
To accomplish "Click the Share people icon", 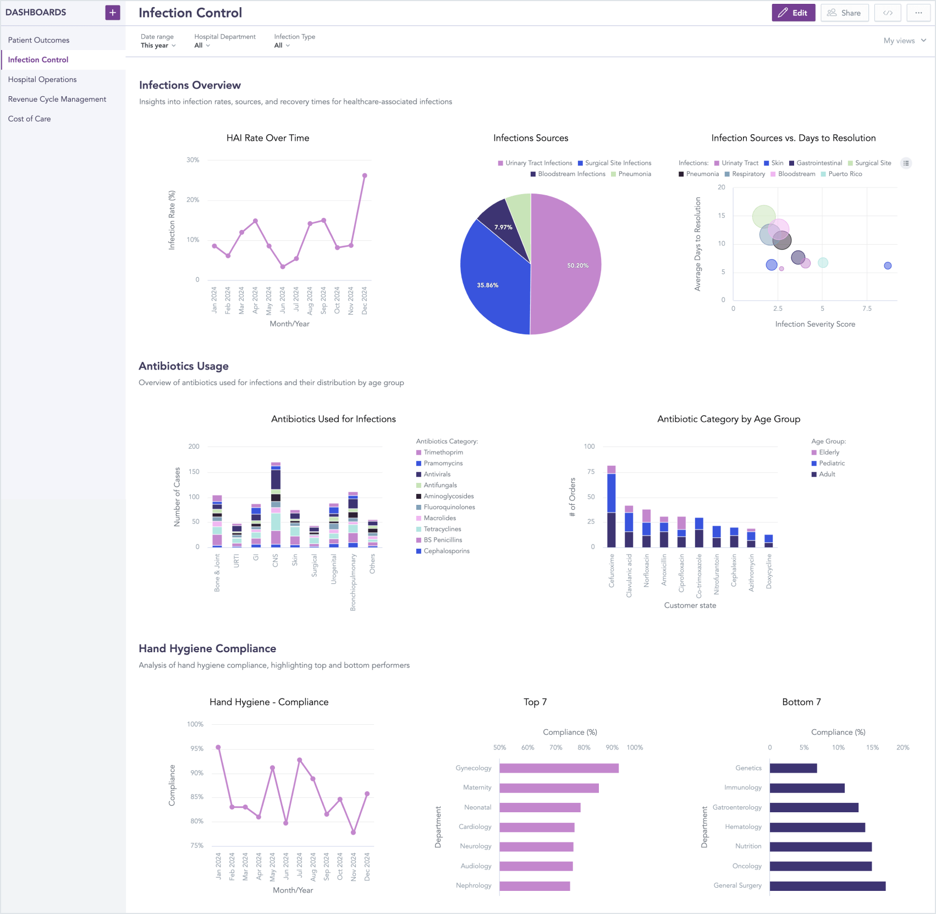I will coord(832,12).
